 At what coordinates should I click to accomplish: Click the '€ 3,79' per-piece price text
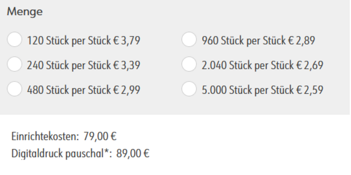[x=127, y=41]
